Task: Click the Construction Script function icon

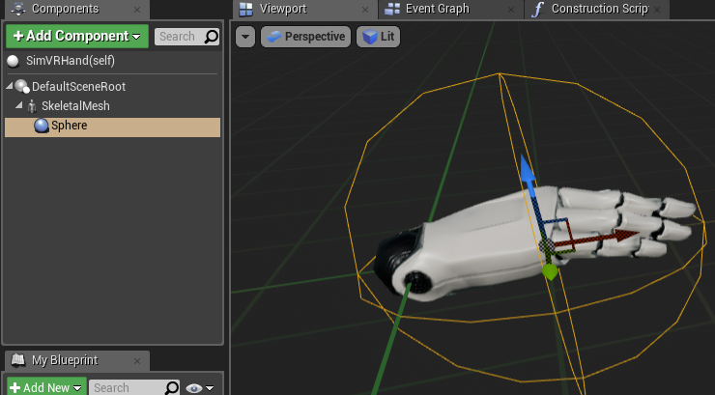Action: (x=538, y=9)
